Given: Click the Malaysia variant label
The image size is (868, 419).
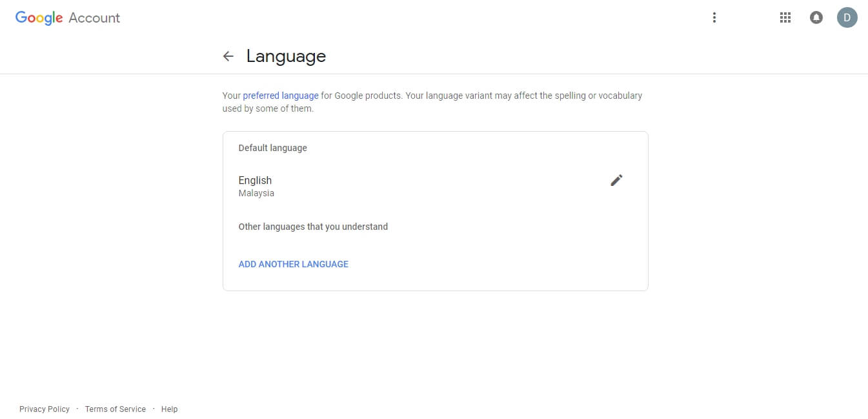Looking at the screenshot, I should (x=256, y=193).
